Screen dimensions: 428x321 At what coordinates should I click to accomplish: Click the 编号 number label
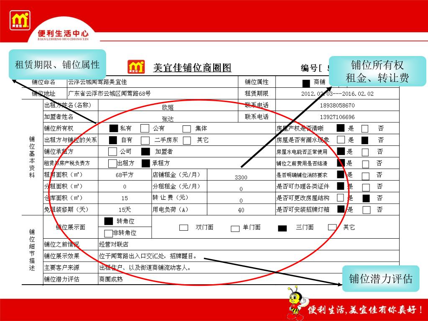tap(311, 68)
